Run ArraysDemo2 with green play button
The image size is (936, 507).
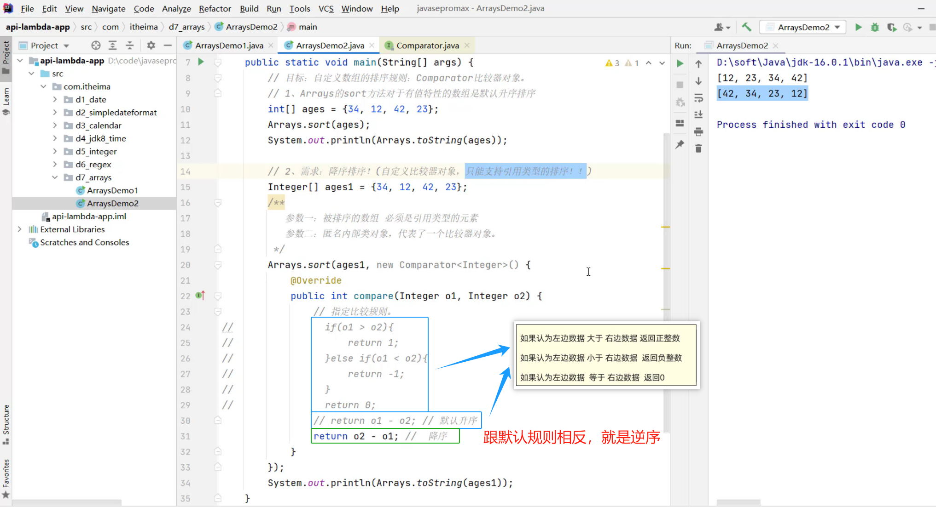858,27
